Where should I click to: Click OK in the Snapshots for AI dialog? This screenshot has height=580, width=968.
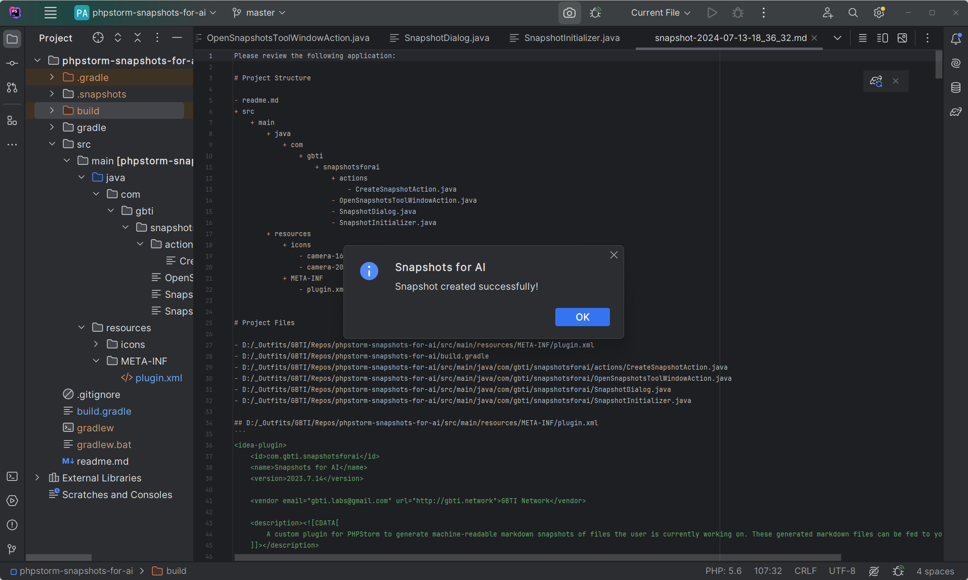coord(582,317)
